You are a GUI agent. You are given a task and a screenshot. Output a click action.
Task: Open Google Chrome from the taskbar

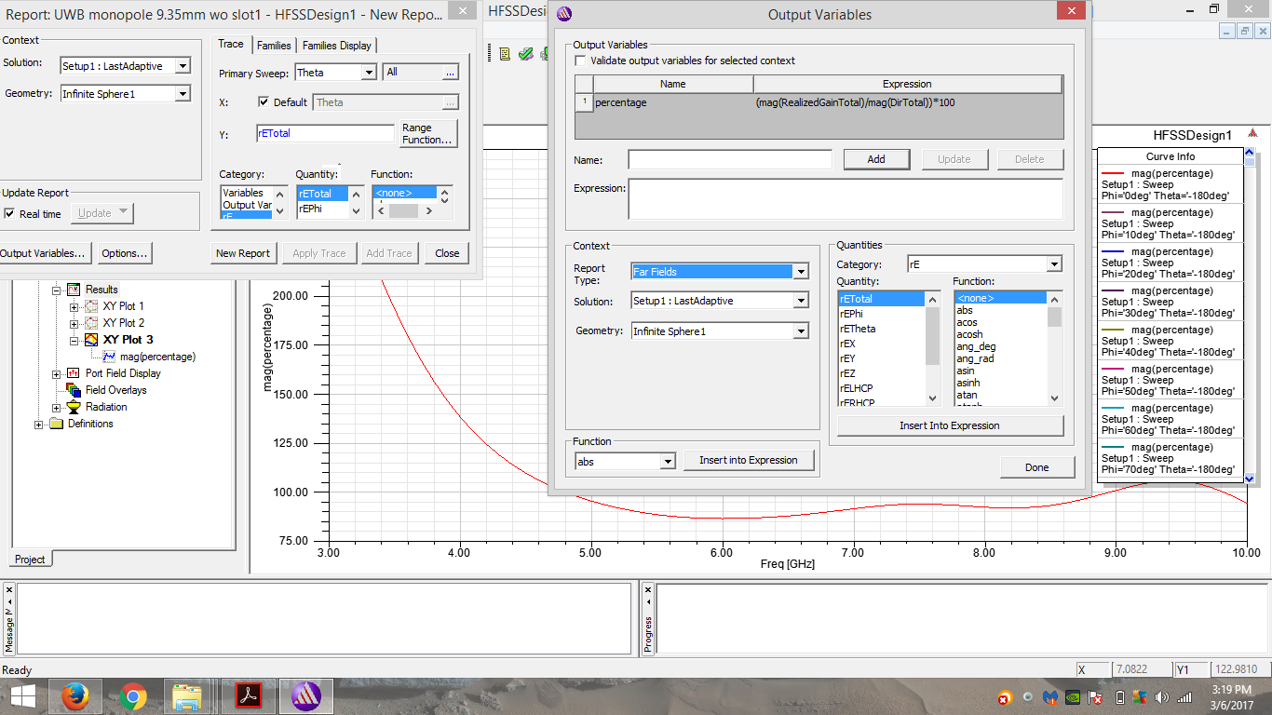pyautogui.click(x=133, y=696)
